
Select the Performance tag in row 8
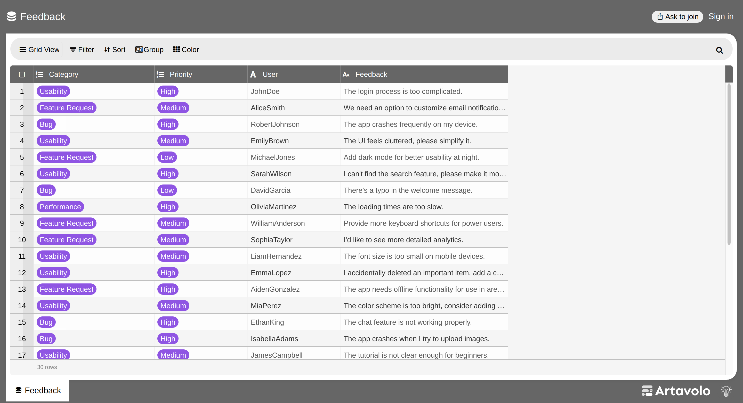click(60, 207)
